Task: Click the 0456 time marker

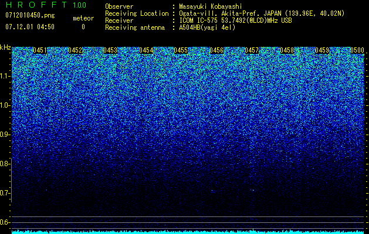Action: 216,50
